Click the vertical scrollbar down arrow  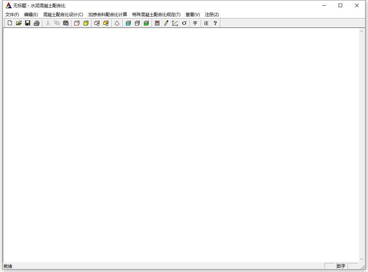coord(362,259)
